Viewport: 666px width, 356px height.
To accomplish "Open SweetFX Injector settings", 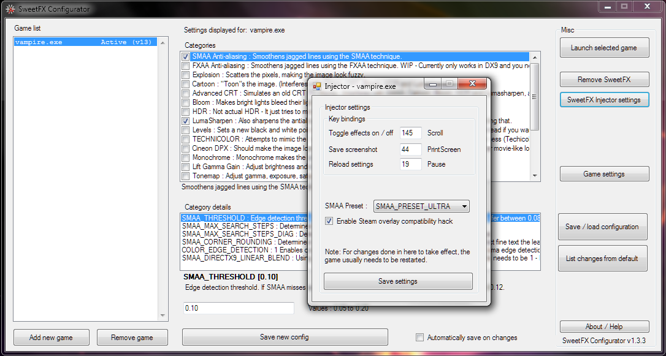I will click(x=604, y=100).
